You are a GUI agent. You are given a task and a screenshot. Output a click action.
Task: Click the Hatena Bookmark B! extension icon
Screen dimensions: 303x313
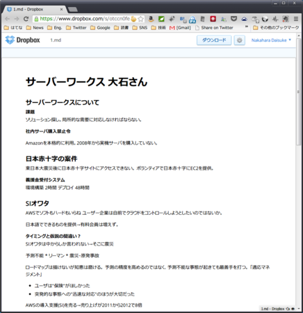coord(183,19)
